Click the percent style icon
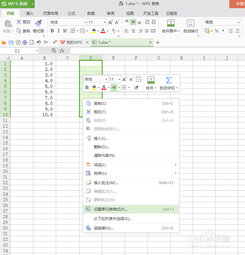This screenshot has width=245, height=255. tap(217, 31)
